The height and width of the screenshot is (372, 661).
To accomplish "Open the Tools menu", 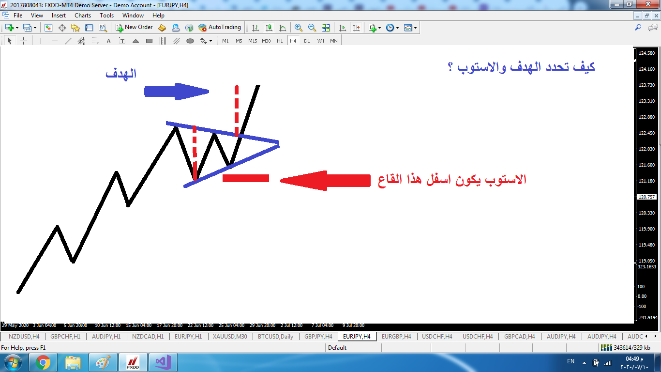I will pos(106,15).
